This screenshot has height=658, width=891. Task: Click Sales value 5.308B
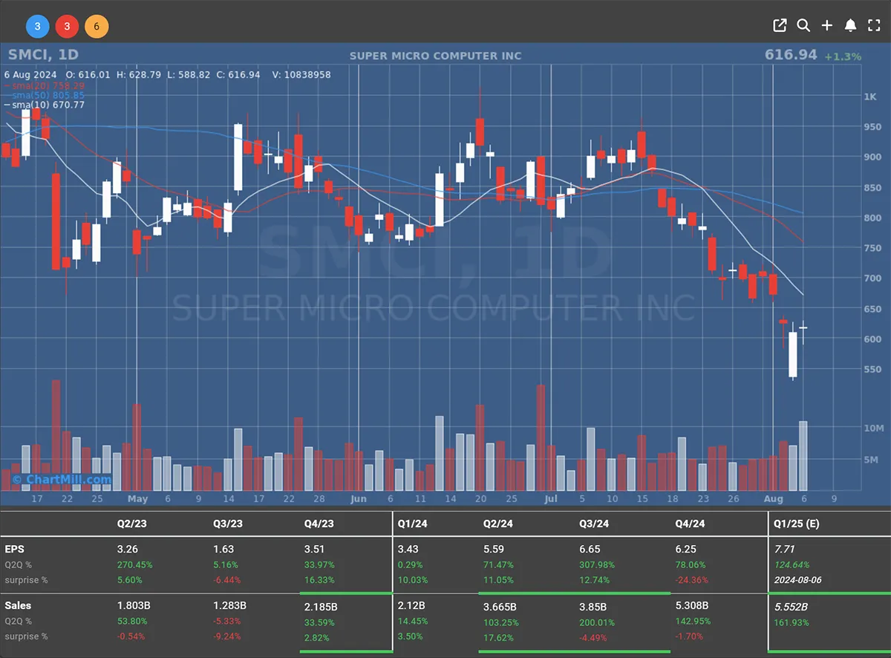[x=692, y=606]
